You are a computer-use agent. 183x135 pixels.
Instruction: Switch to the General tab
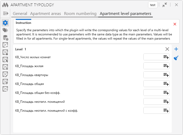[x=20, y=14]
